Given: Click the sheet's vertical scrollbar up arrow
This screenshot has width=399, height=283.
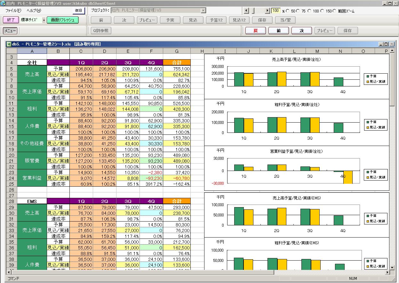Looking at the screenshot, I should click(392, 51).
